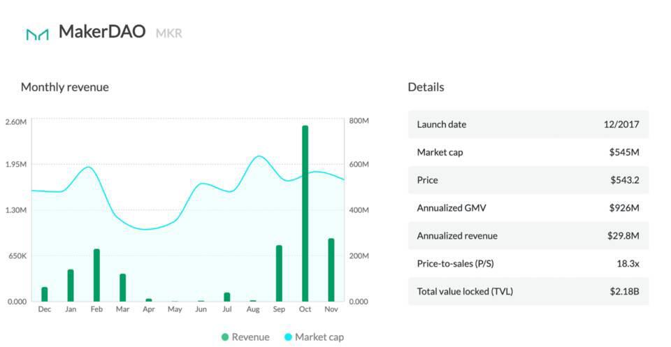Select the Market cap details row
The height and width of the screenshot is (347, 671).
[x=528, y=152]
